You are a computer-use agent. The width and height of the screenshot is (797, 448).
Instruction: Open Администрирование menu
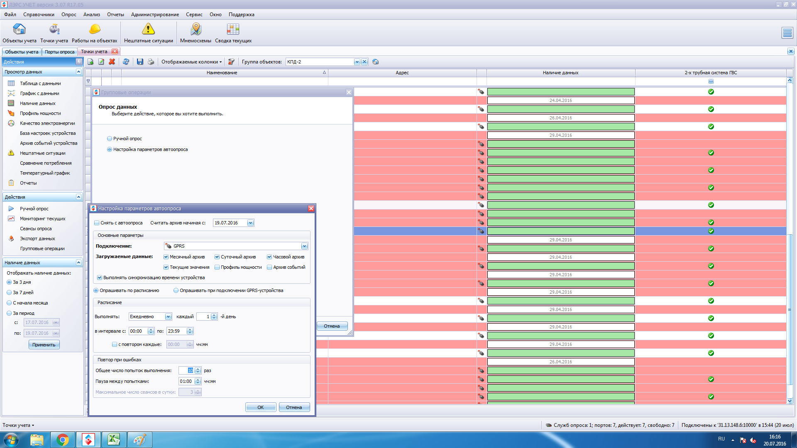click(x=155, y=15)
